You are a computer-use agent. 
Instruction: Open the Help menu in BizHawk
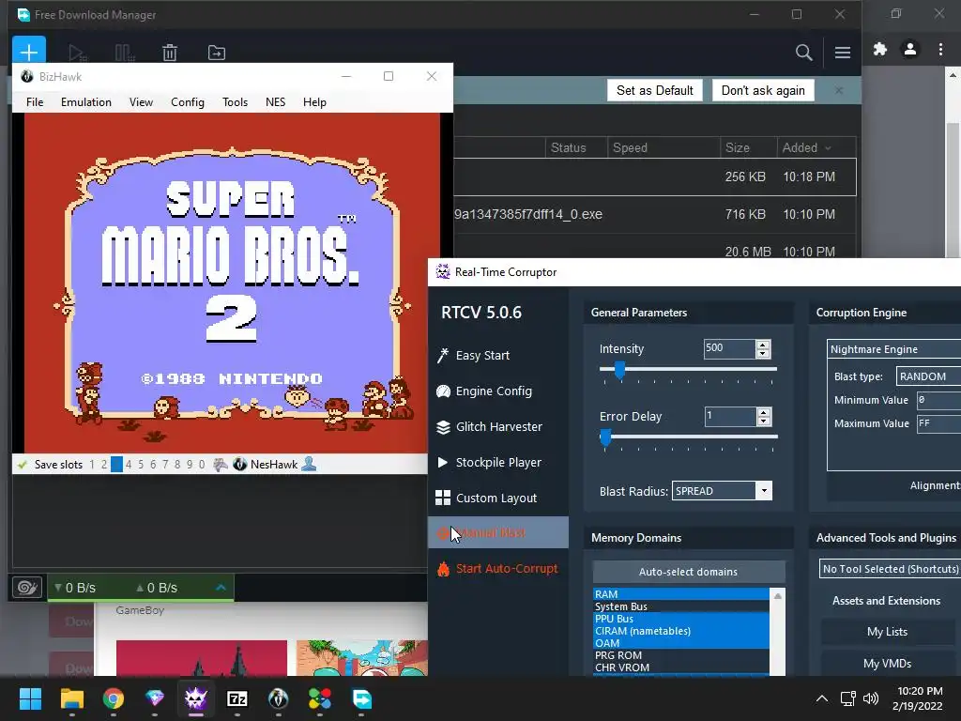pyautogui.click(x=314, y=102)
